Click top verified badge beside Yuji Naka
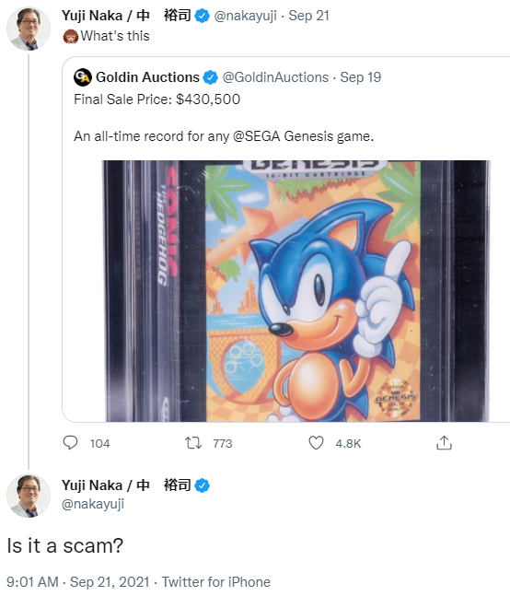This screenshot has width=510, height=596. 202,16
